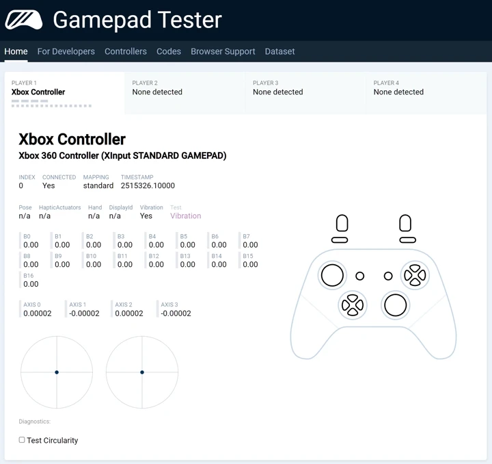Viewport: 492px width, 464px height.
Task: Click the B9 button value
Action: [x=62, y=265]
